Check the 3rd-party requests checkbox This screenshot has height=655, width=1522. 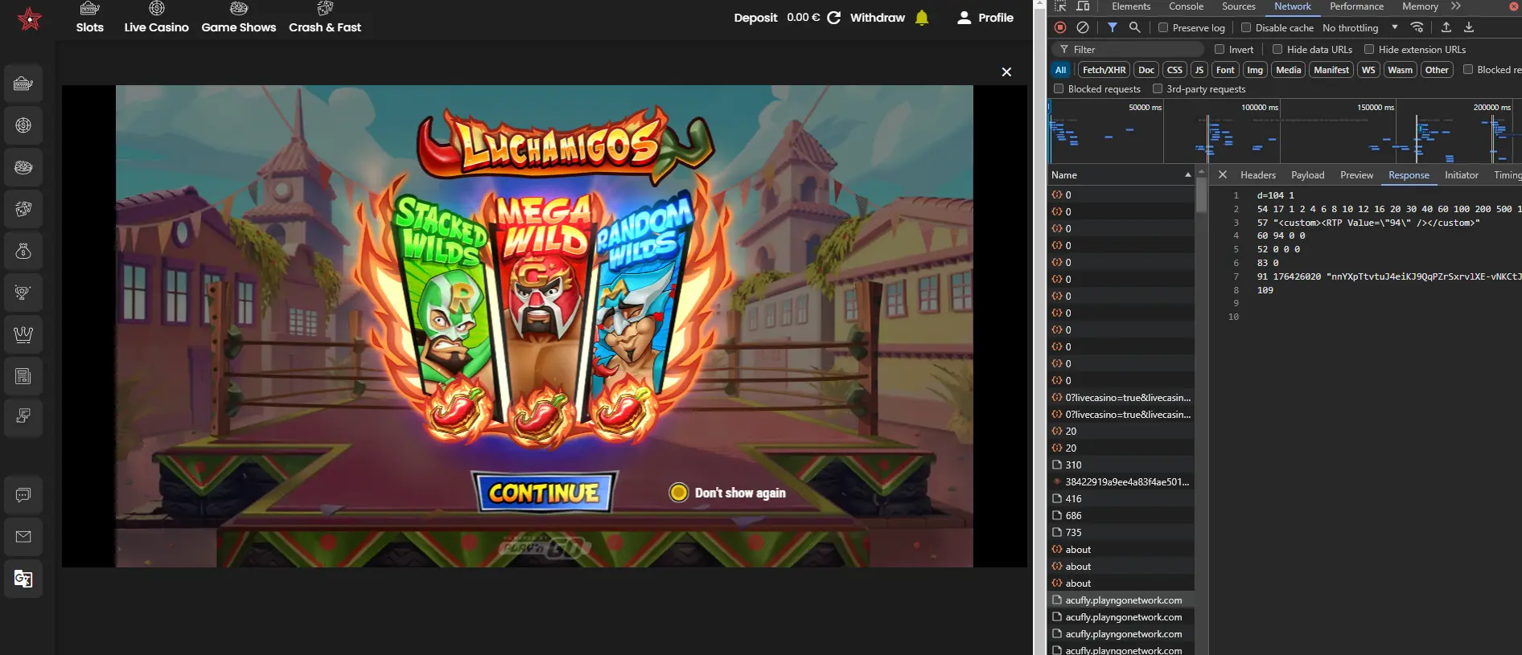(1158, 88)
